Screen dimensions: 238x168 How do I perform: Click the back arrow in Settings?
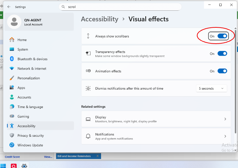pos(9,7)
